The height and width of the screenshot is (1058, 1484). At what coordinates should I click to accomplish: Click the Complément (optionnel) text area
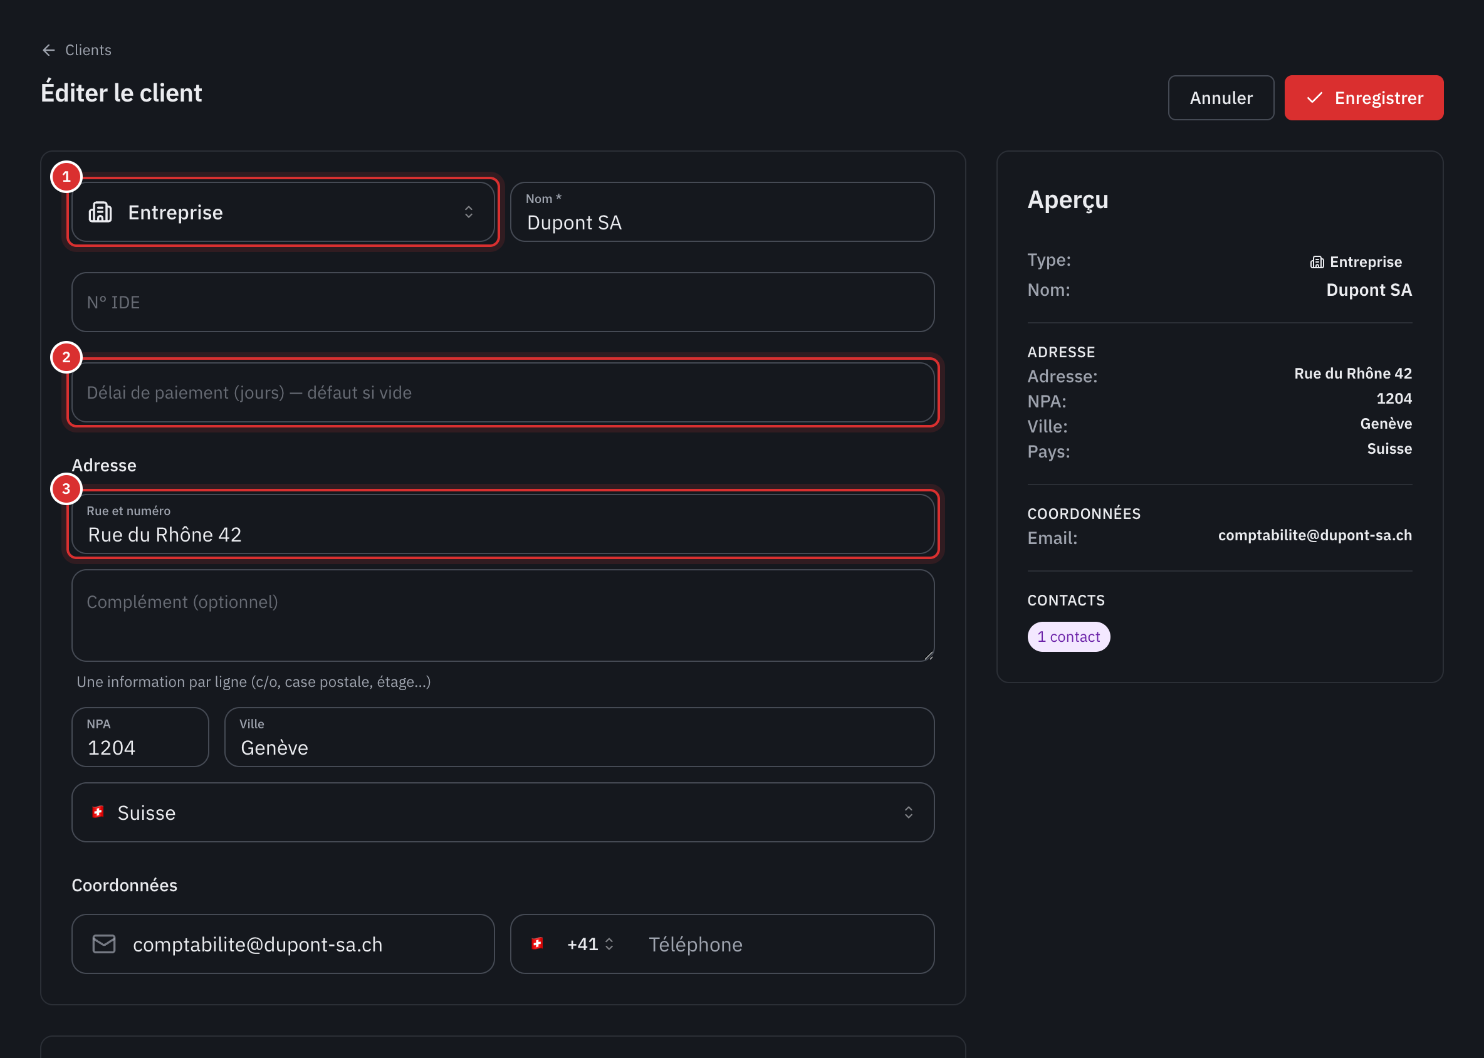coord(503,615)
